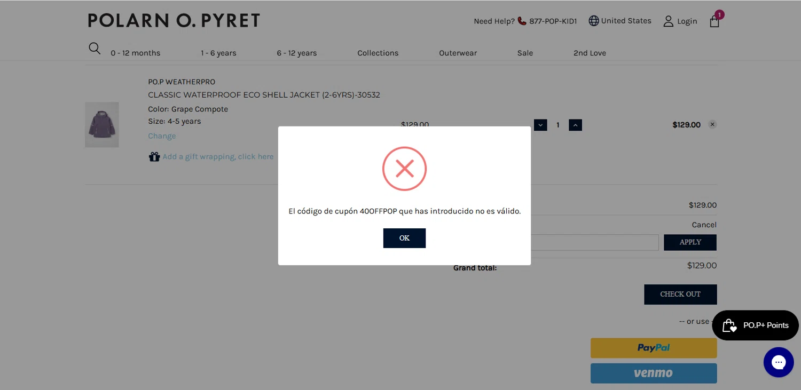This screenshot has width=801, height=390.
Task: Open the 2nd Love menu
Action: point(590,53)
